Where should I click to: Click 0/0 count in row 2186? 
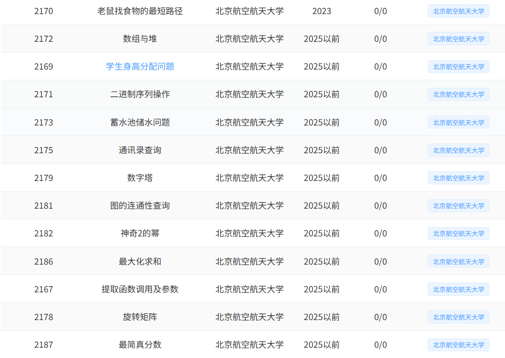coord(381,261)
